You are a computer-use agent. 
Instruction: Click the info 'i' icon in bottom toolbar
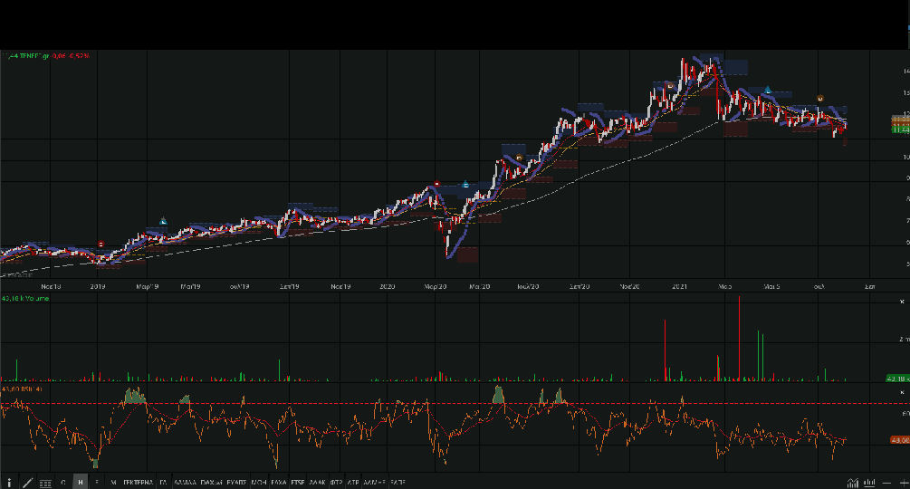pos(10,483)
